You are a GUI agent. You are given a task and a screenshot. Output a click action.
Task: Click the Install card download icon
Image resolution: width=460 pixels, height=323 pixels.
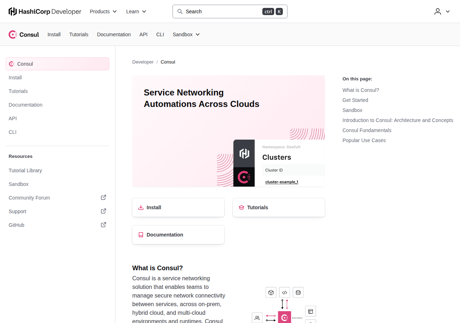[x=141, y=207]
